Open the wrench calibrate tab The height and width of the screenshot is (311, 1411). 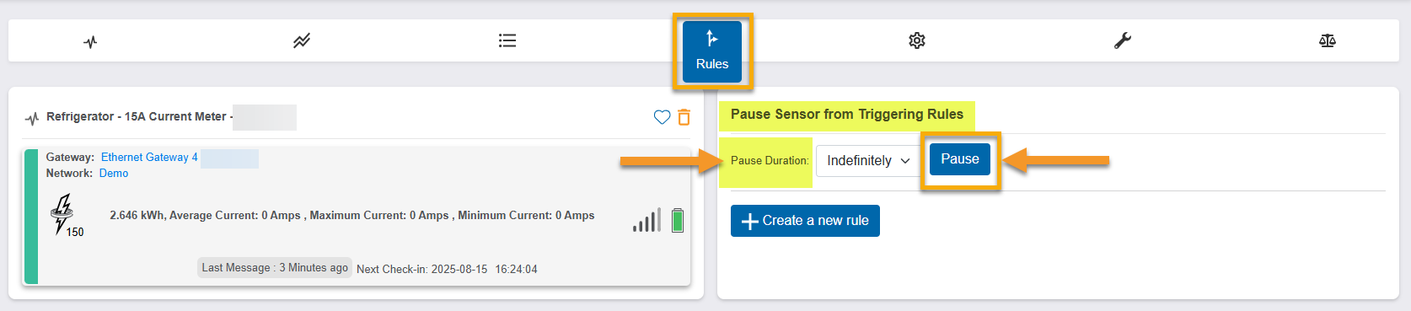[x=1123, y=40]
